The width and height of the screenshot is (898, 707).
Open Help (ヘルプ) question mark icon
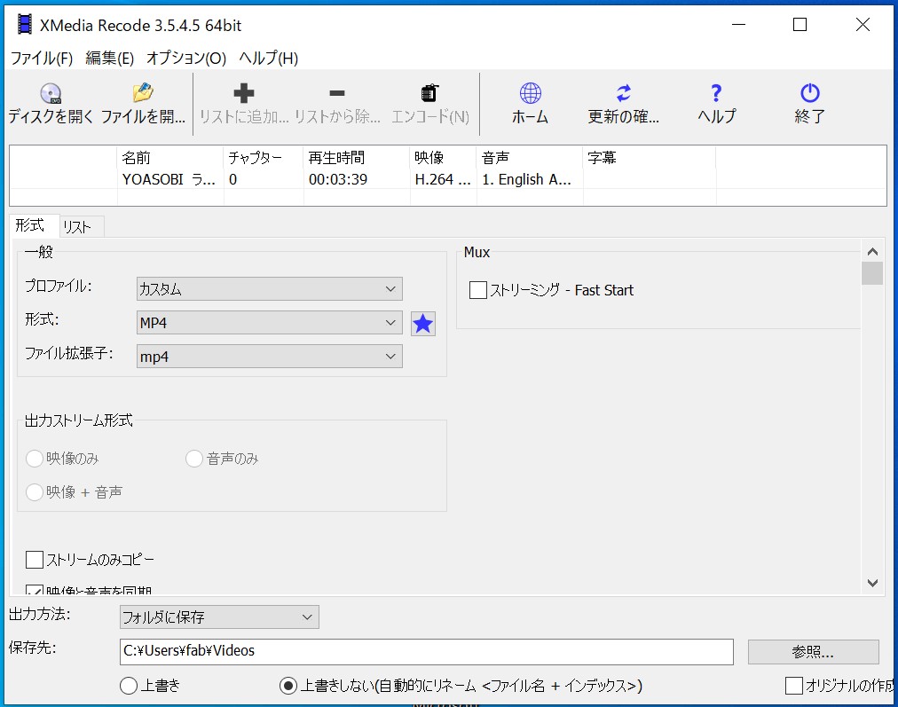716,94
